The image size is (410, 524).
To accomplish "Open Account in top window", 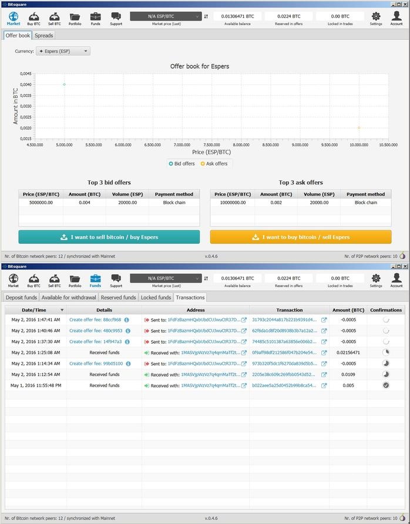I will [396, 19].
